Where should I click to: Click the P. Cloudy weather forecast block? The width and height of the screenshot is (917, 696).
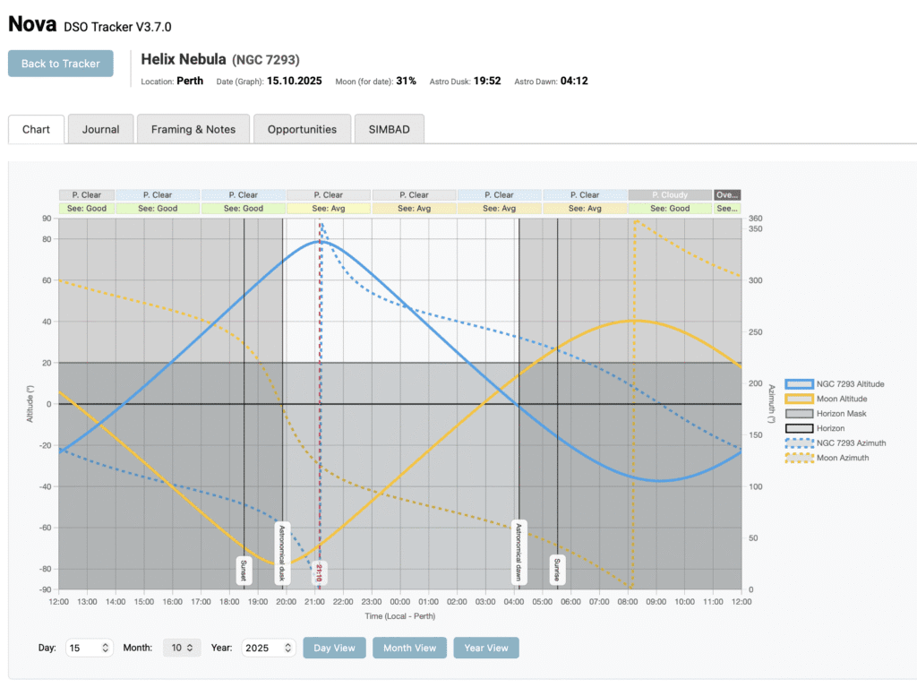click(669, 194)
